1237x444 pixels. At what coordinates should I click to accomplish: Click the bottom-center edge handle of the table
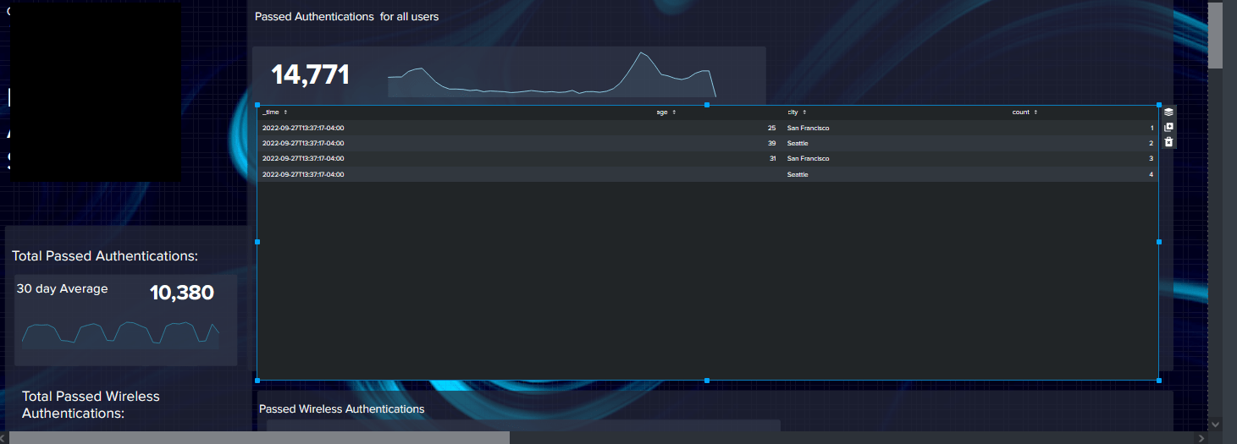pos(707,381)
